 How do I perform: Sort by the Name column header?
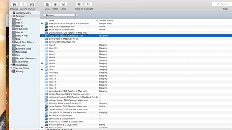point(51,20)
